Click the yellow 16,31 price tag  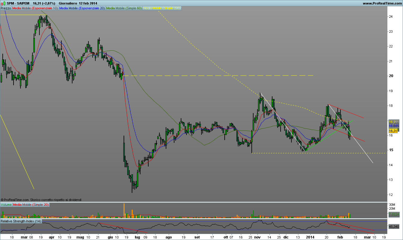(393, 131)
